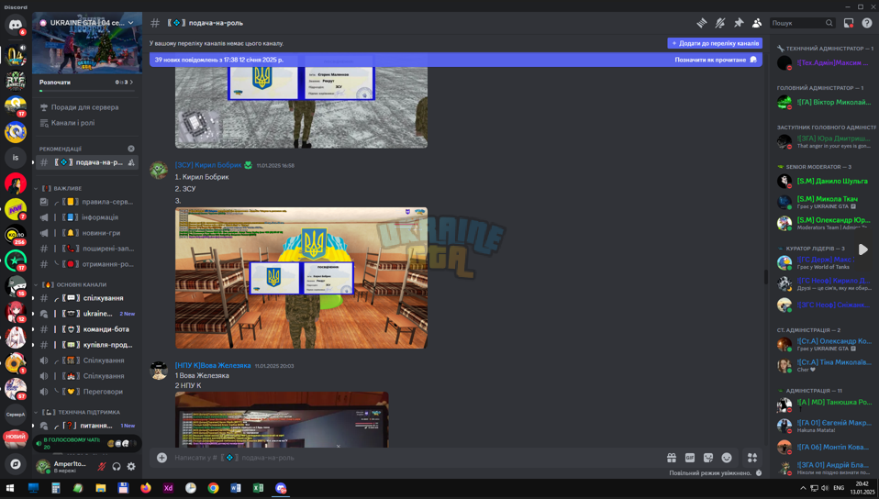Expand the UKRAINE GTA server dropdown
This screenshot has height=499, width=879.
130,23
